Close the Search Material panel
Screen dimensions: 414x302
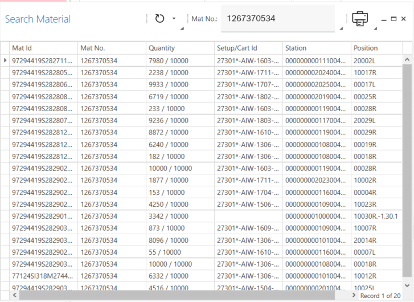[404, 19]
